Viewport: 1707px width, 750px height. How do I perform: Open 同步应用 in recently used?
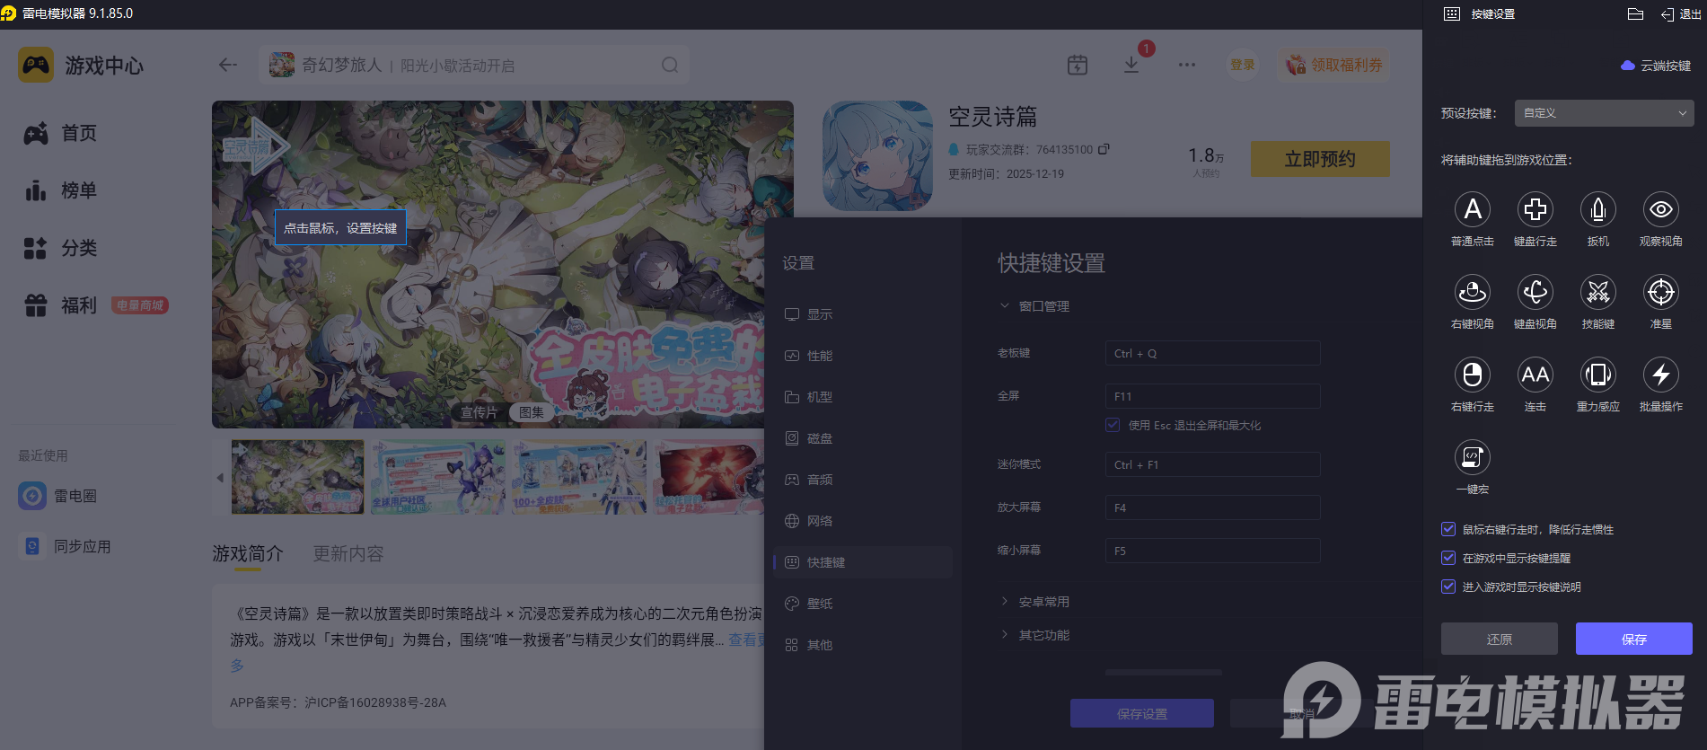[66, 546]
